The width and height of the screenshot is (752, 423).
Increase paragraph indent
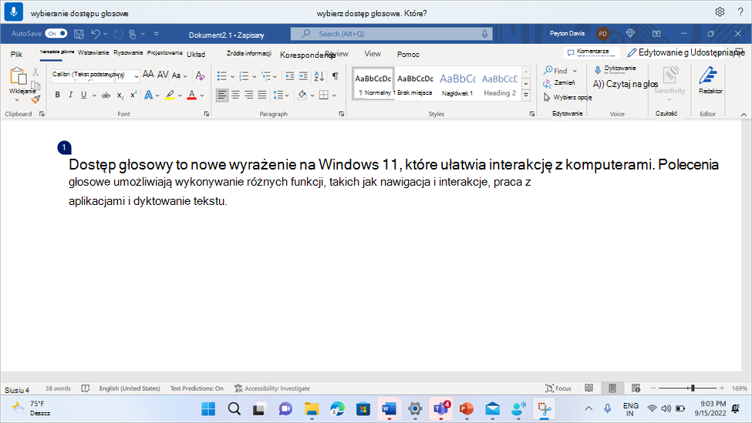(x=303, y=76)
